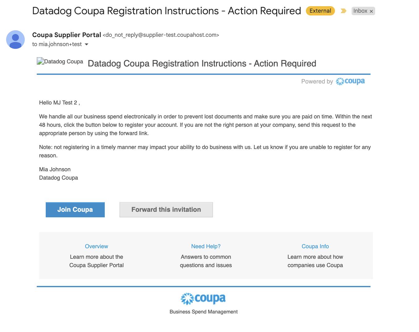419x332 pixels.
Task: Click the Coupa Supplier Portal sender avatar
Action: [x=15, y=40]
